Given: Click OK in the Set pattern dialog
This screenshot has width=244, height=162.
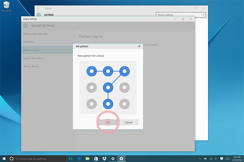Looking at the screenshot, I should tap(108, 122).
